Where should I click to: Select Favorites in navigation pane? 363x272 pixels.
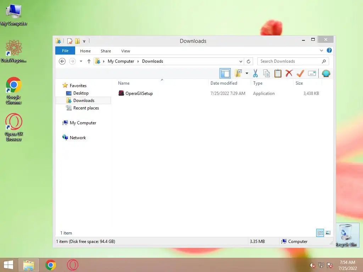tap(78, 86)
